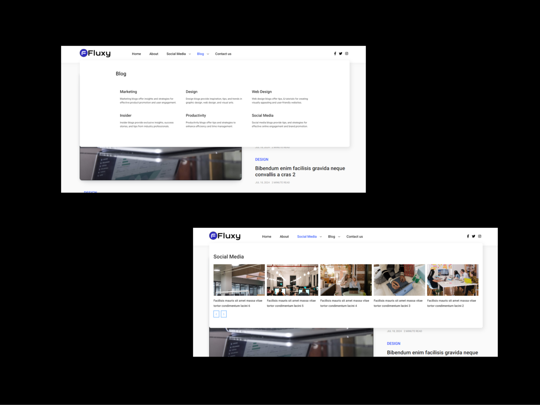Click the carousel previous arrow
540x405 pixels.
[x=216, y=314]
